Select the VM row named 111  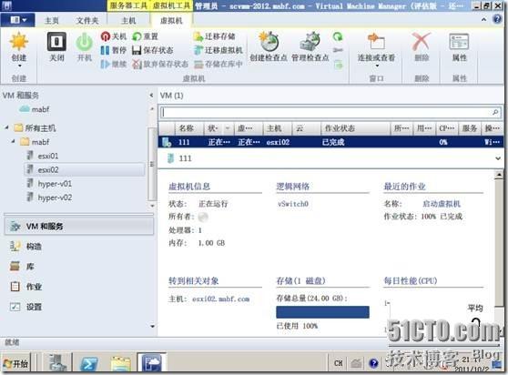pos(330,142)
